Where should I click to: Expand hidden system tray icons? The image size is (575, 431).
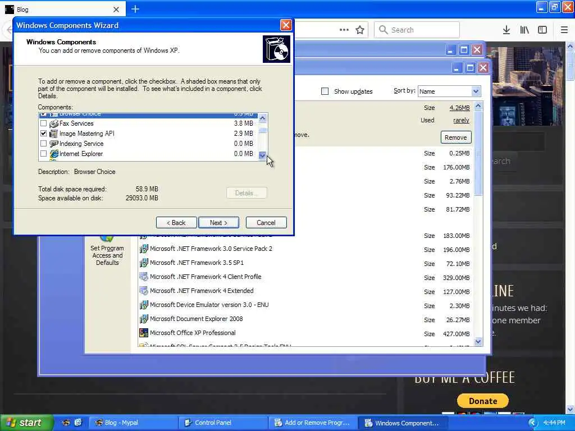click(532, 423)
